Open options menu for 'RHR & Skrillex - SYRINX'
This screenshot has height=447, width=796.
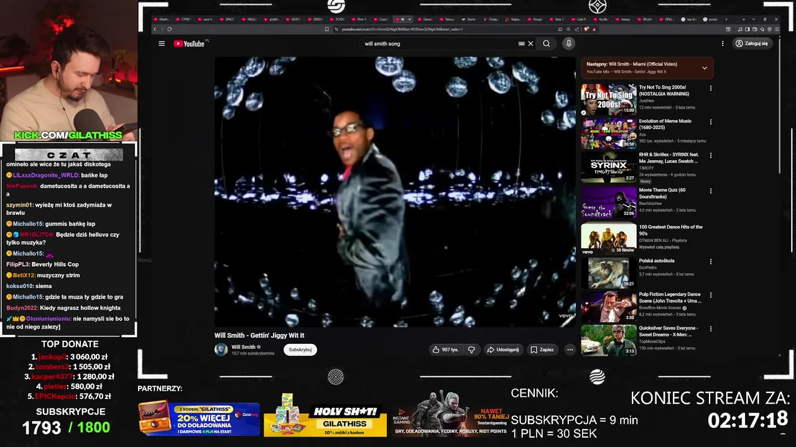[x=711, y=155]
